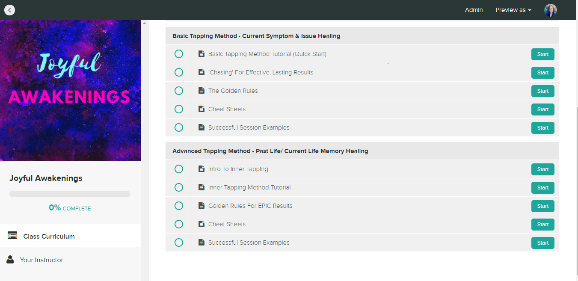Click document icon beside Cheat Sheets in Basic section
The image size is (578, 281).
[202, 109]
